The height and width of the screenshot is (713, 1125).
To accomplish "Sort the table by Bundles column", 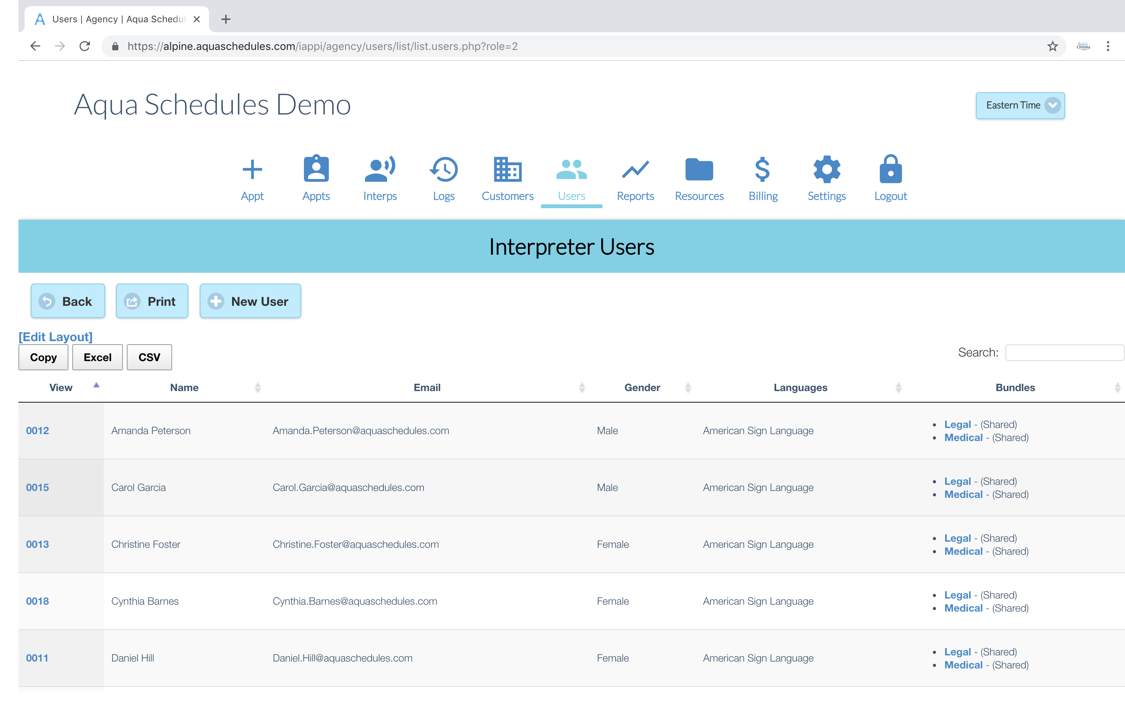I will pyautogui.click(x=1015, y=387).
